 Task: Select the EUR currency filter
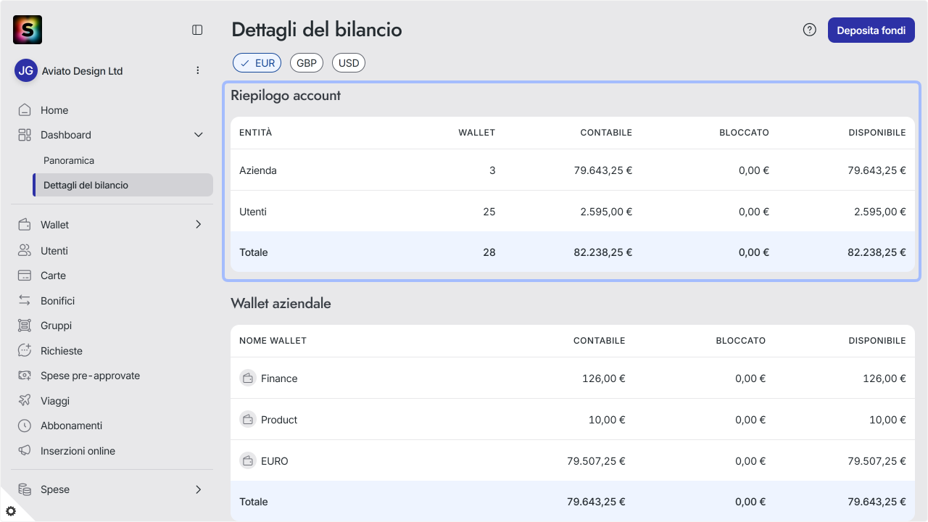pyautogui.click(x=257, y=63)
